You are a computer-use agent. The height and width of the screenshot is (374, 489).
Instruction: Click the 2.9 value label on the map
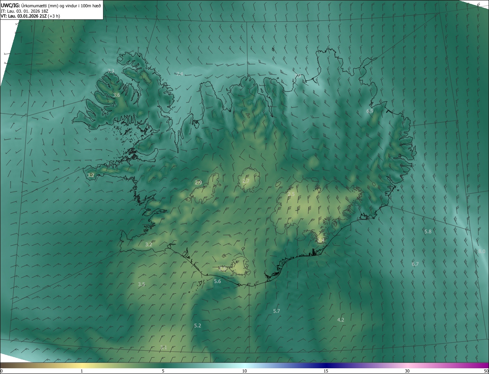[198, 182]
